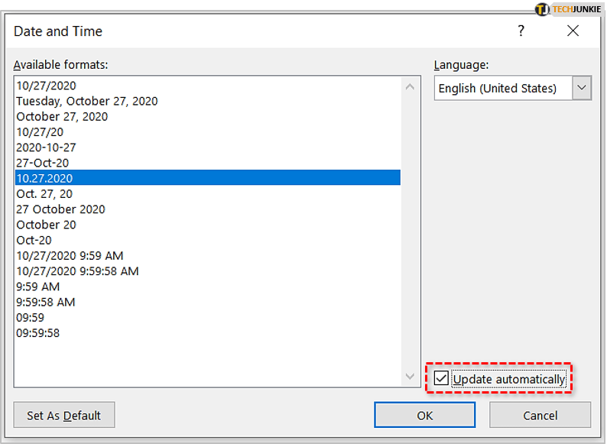Image resolution: width=607 pixels, height=444 pixels.
Task: Select the 27 October 2020 format
Action: 60,209
